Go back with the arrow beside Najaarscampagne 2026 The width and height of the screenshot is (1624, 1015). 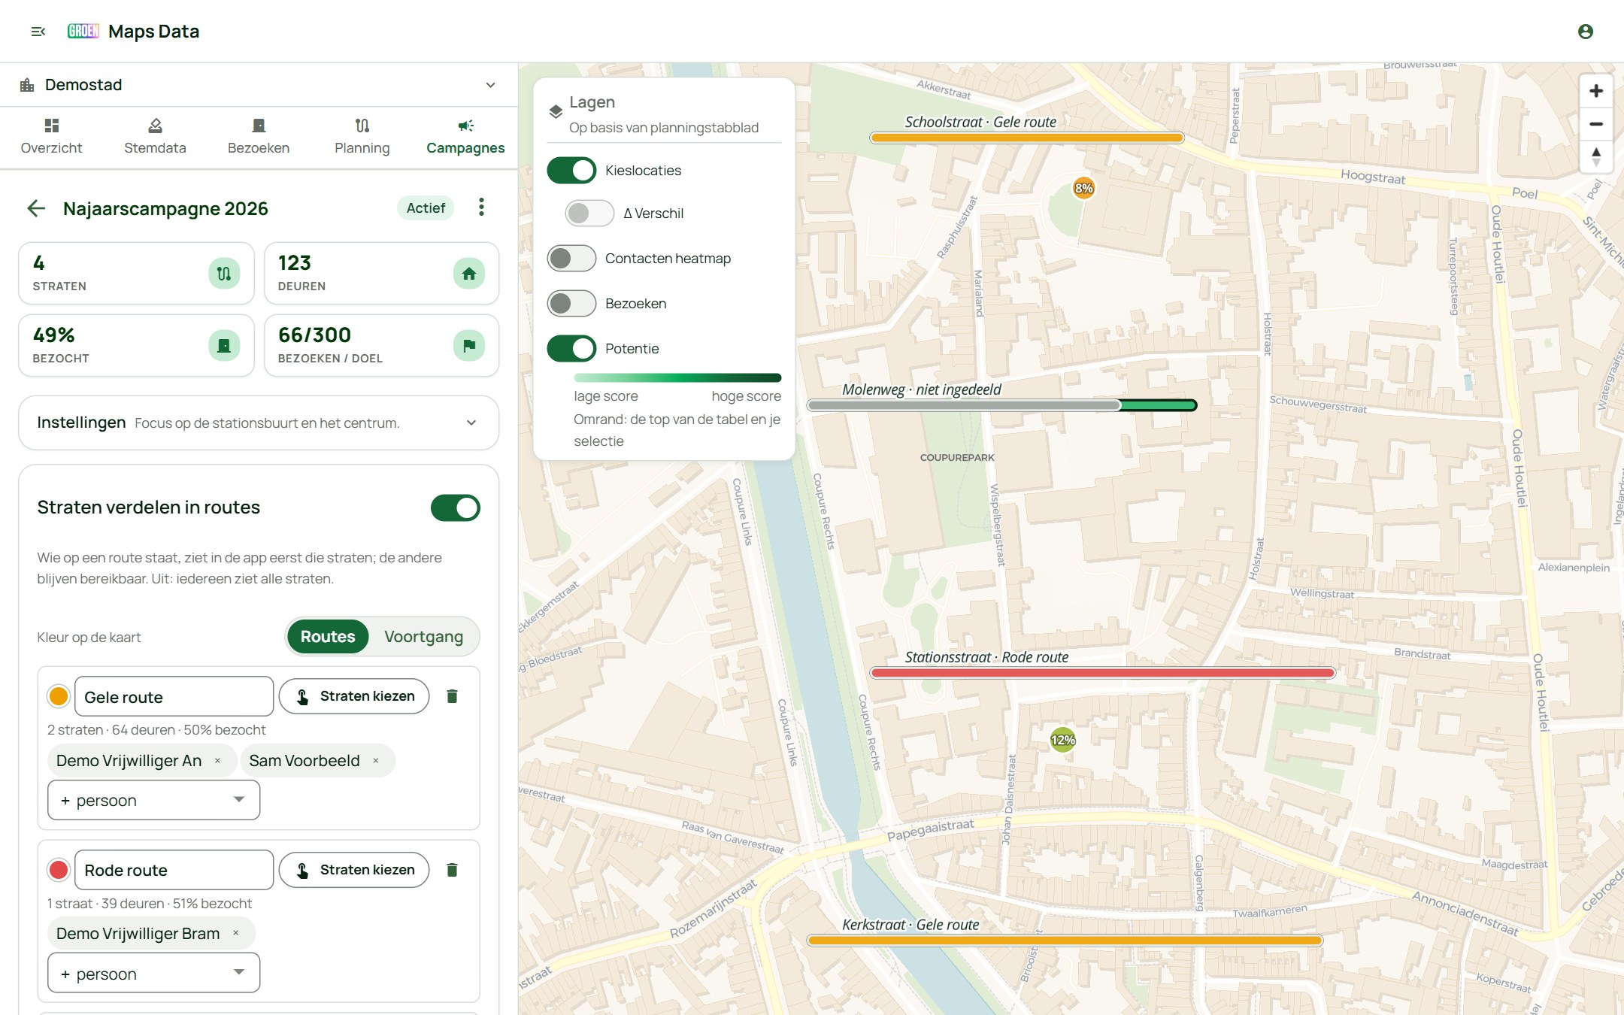coord(36,208)
